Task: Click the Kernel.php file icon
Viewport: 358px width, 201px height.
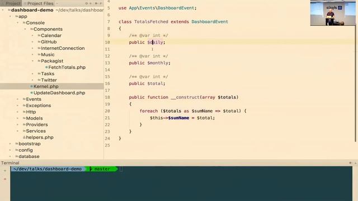Action: (32, 87)
